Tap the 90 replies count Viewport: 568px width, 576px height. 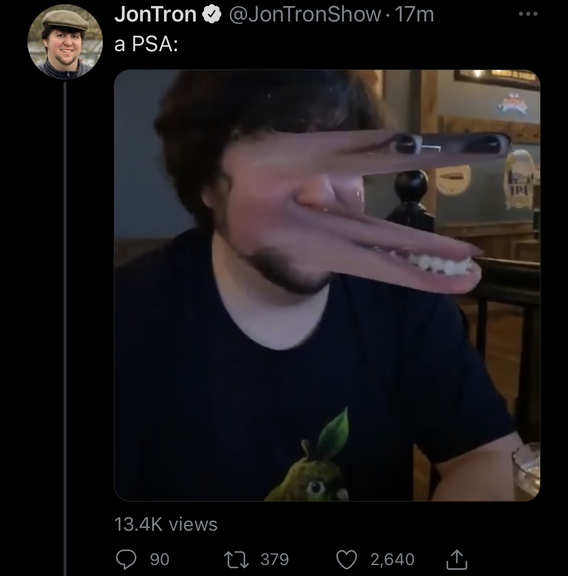(160, 559)
